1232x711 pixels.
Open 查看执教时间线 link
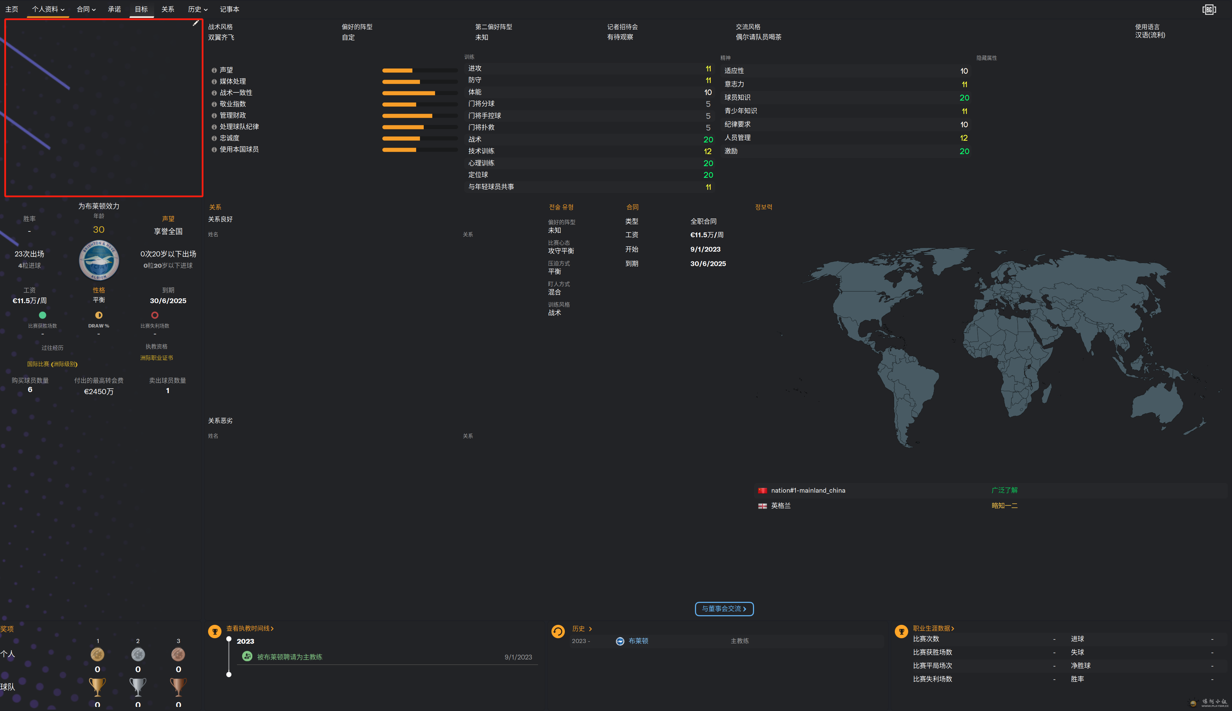250,629
